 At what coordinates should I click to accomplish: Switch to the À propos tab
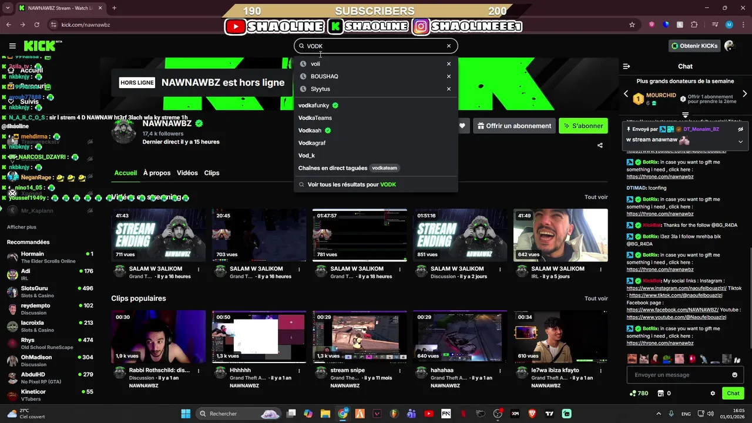[x=157, y=173]
